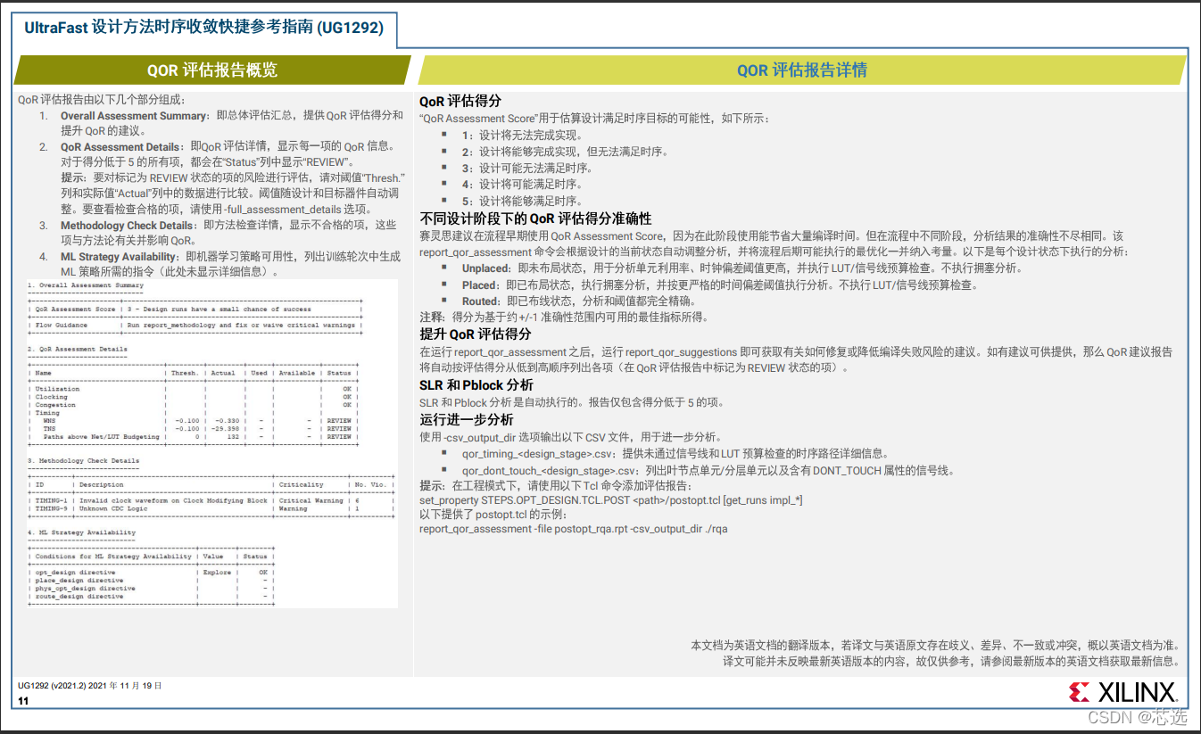Click the bold 'Placed' bullet term
The image size is (1201, 734).
pos(480,285)
